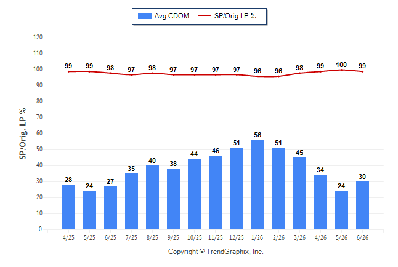Click the Copyright TrendGraphix, Inc. text
The width and height of the screenshot is (398, 267).
216,252
